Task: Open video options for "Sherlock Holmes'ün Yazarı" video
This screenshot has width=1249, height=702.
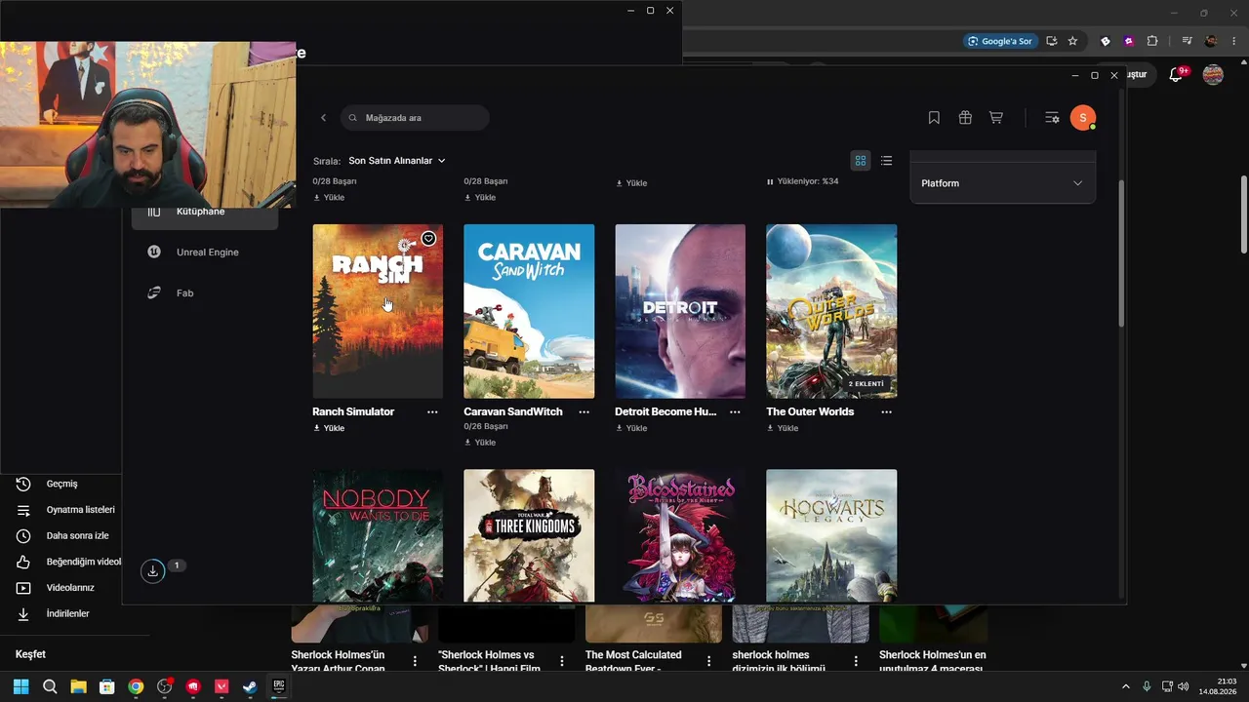Action: [415, 661]
